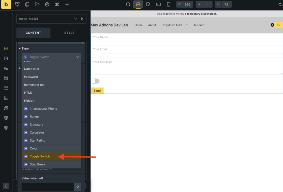
Task: Click the reload canvas icon
Action: click(x=128, y=4)
